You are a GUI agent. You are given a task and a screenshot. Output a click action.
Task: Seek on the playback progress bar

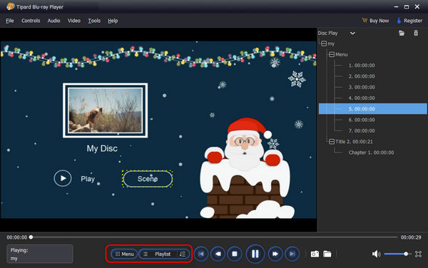point(214,237)
